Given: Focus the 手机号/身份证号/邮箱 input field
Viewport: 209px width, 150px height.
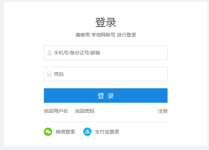Looking at the screenshot, I should tap(106, 53).
